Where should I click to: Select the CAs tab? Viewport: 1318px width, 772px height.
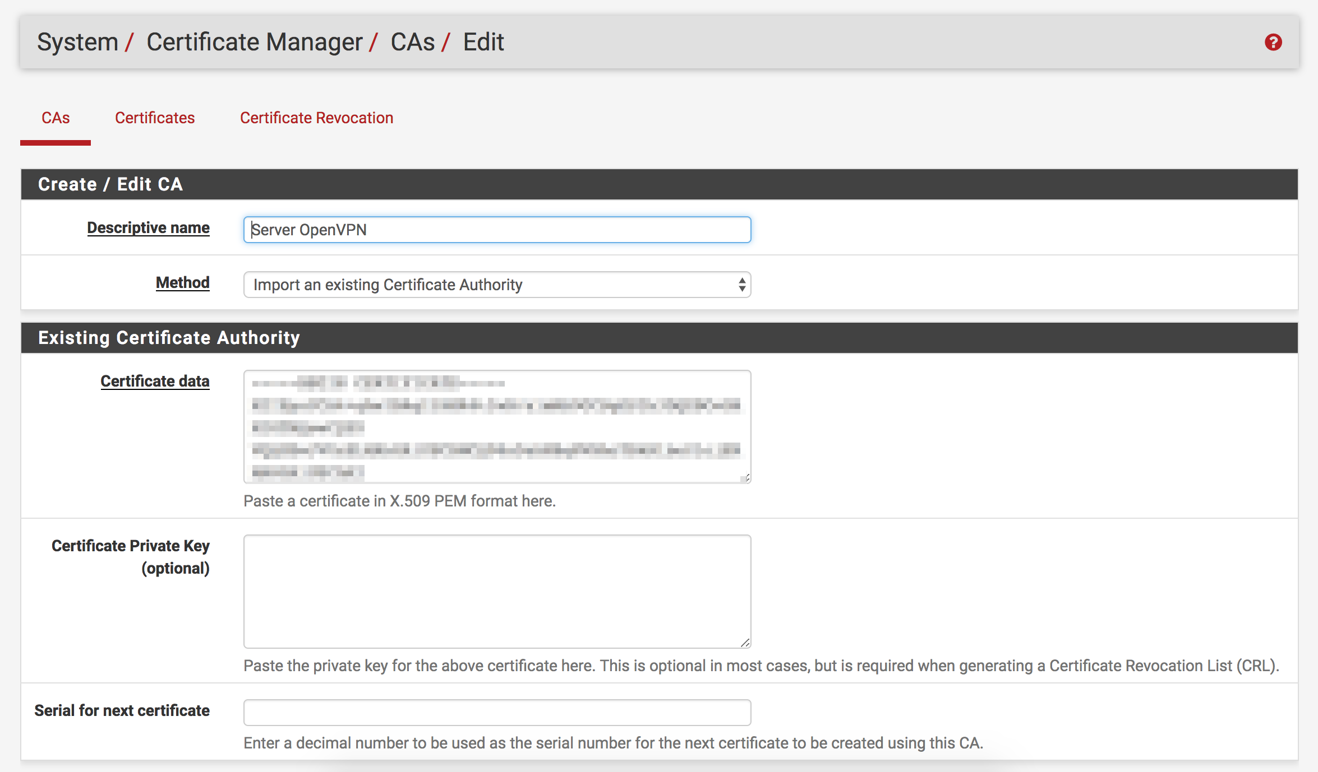click(56, 118)
